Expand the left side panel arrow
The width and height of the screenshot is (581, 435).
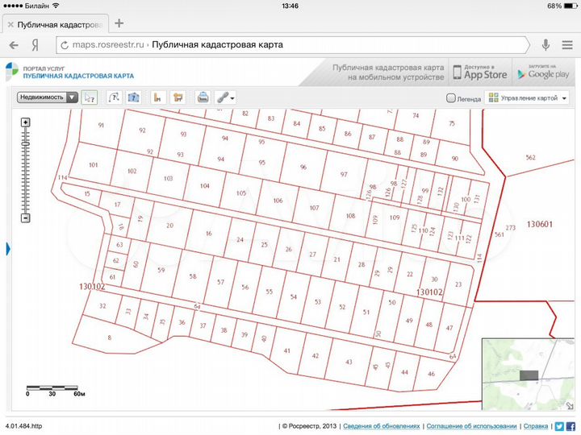click(8, 249)
